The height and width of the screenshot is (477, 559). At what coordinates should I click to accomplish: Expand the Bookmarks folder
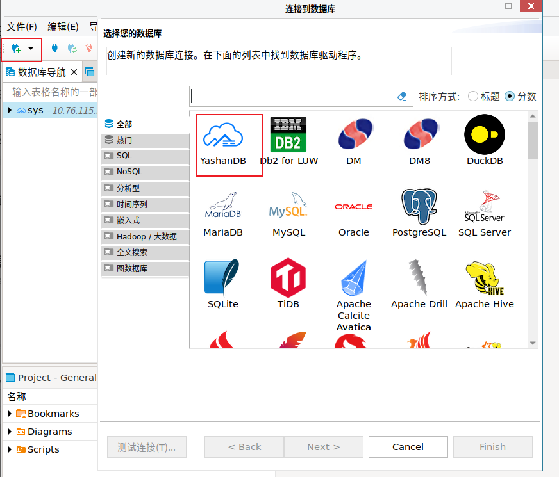pyautogui.click(x=10, y=413)
